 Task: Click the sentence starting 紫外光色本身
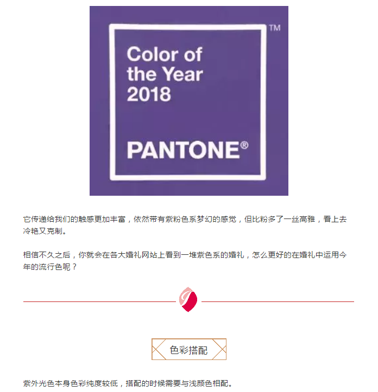point(128,383)
